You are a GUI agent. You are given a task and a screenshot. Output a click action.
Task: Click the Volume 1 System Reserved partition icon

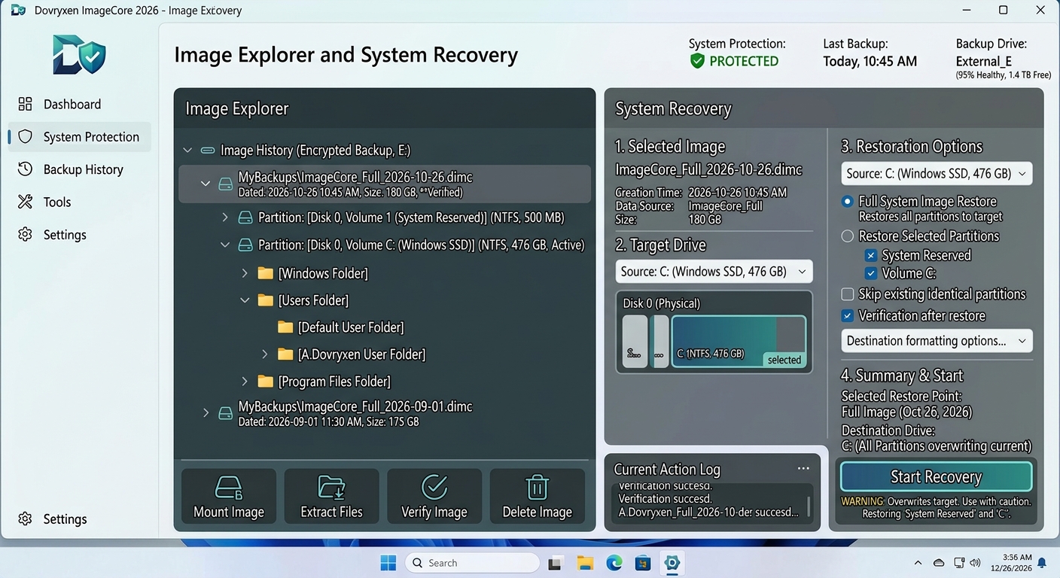click(x=245, y=218)
